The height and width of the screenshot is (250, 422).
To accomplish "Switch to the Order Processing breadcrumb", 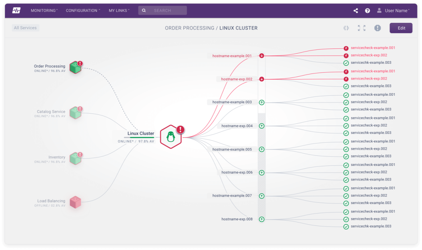I will (190, 28).
